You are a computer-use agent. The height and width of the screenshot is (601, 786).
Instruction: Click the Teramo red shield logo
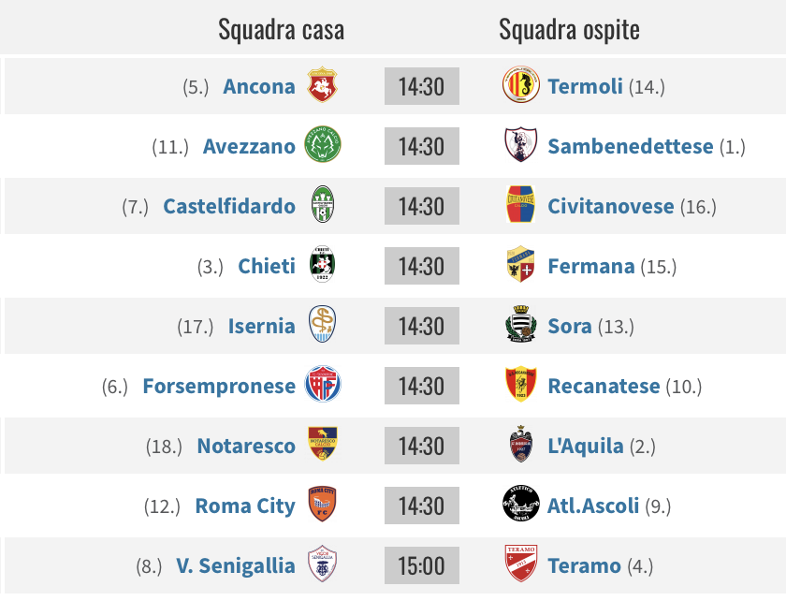[521, 564]
